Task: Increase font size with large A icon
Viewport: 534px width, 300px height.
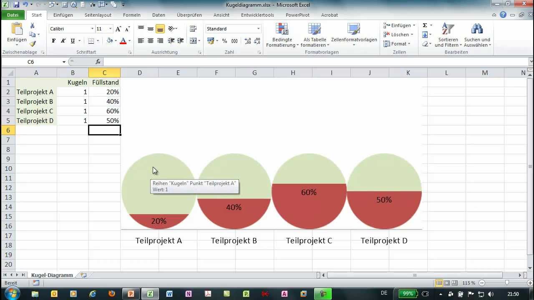Action: (x=118, y=29)
